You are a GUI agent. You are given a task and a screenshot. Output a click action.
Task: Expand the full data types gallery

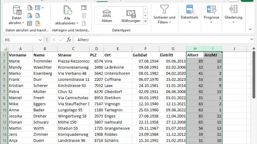pos(145,22)
